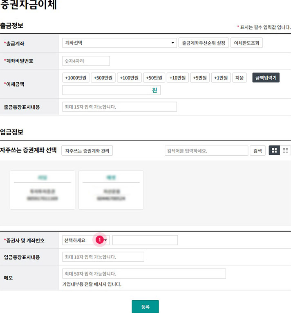Submit the form with 등록 button
Screen dimensions: 291x313
click(x=145, y=306)
